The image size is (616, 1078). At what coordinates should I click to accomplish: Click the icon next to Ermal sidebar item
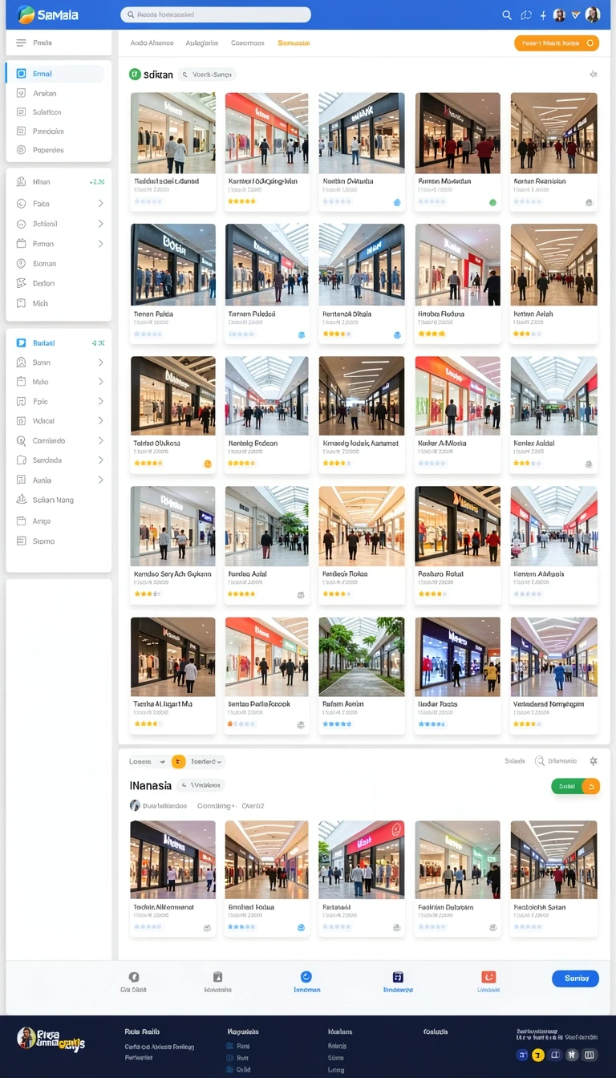[21, 74]
